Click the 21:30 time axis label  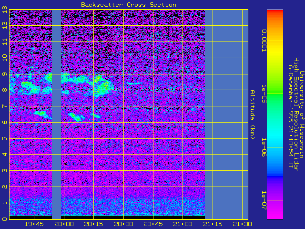pyautogui.click(x=243, y=224)
